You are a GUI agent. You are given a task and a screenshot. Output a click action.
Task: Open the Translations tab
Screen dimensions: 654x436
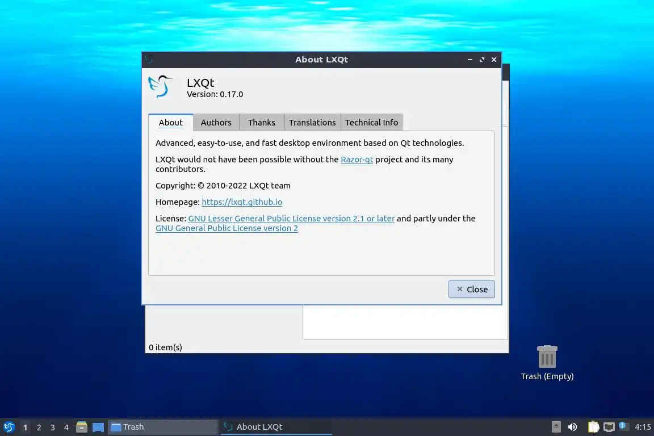[312, 122]
